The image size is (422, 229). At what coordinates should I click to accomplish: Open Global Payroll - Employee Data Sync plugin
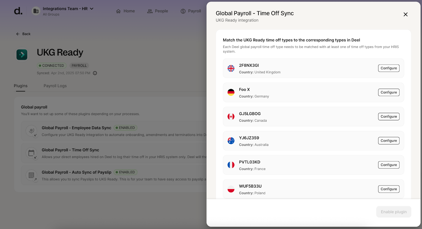[x=76, y=128]
